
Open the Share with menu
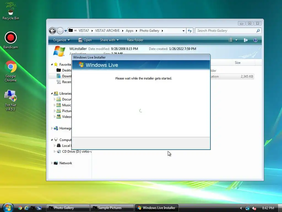[109, 40]
